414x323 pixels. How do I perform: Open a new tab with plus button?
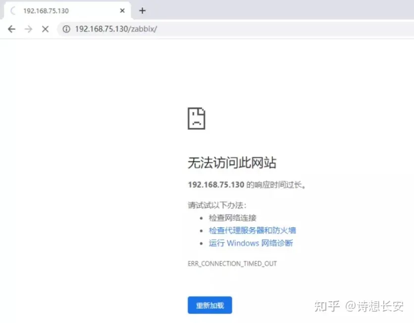tap(143, 11)
